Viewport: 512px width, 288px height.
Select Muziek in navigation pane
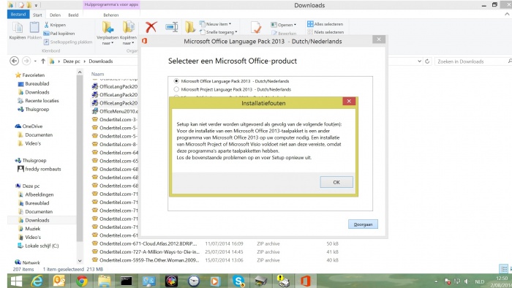point(29,229)
